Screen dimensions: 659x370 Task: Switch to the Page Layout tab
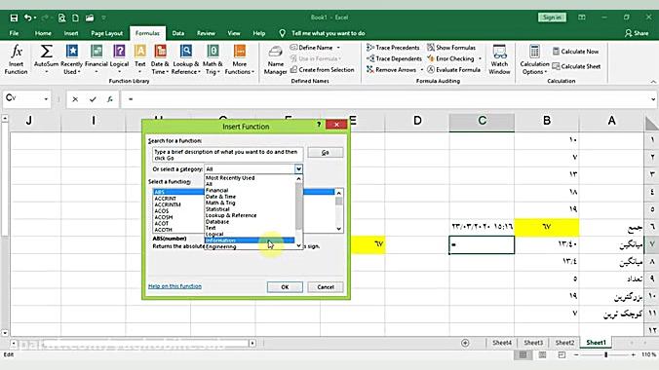click(x=107, y=33)
